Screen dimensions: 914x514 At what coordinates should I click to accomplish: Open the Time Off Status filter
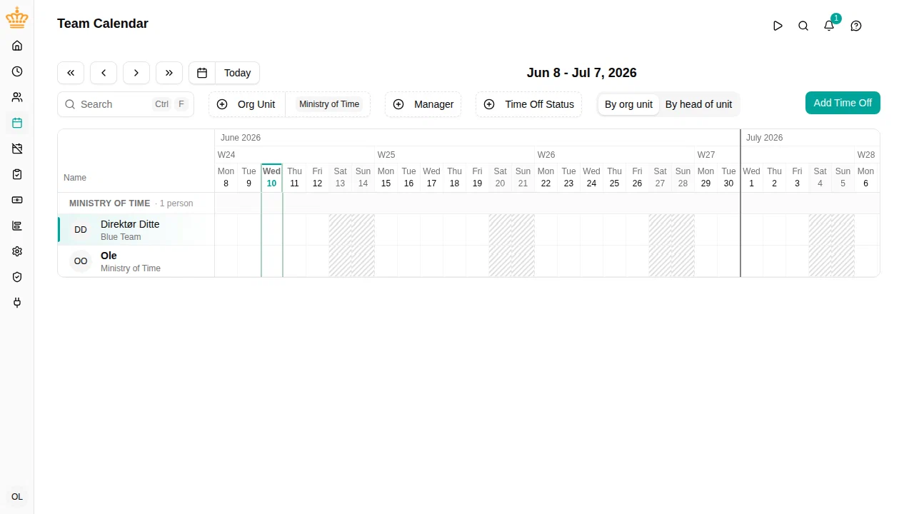(529, 104)
